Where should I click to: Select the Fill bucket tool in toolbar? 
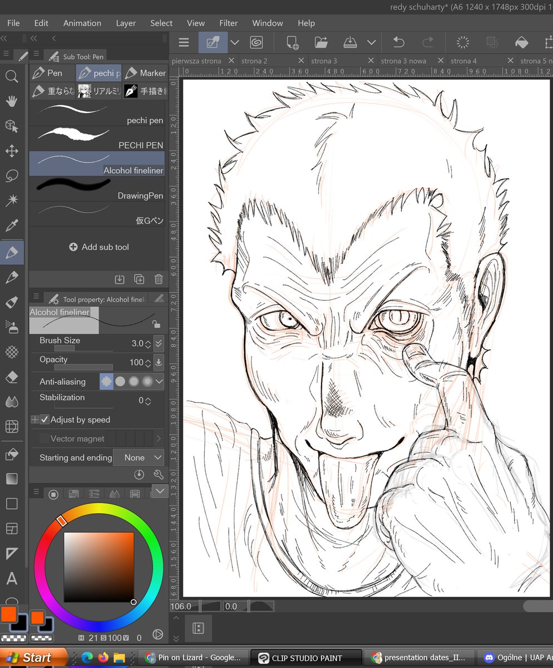[12, 455]
